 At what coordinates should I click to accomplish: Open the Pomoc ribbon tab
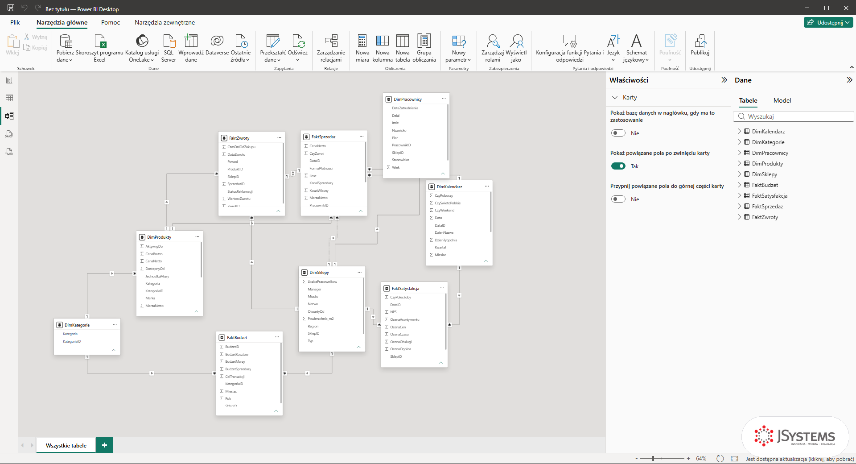pyautogui.click(x=111, y=22)
